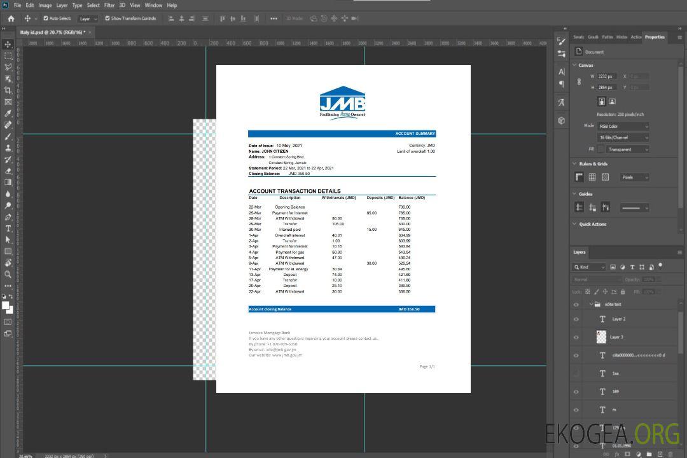Select the Horizontal Type tool
The image size is (687, 458).
(8, 228)
